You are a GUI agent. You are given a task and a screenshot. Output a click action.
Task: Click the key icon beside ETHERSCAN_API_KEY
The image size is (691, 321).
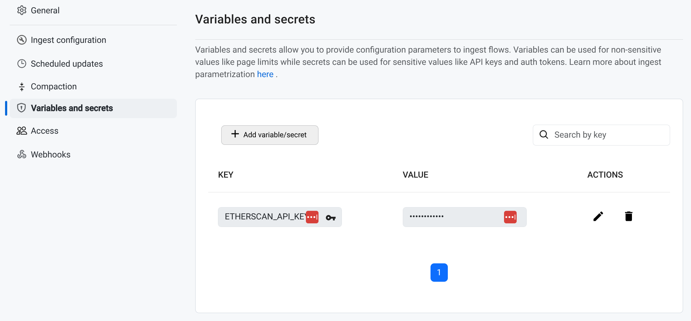pos(331,218)
